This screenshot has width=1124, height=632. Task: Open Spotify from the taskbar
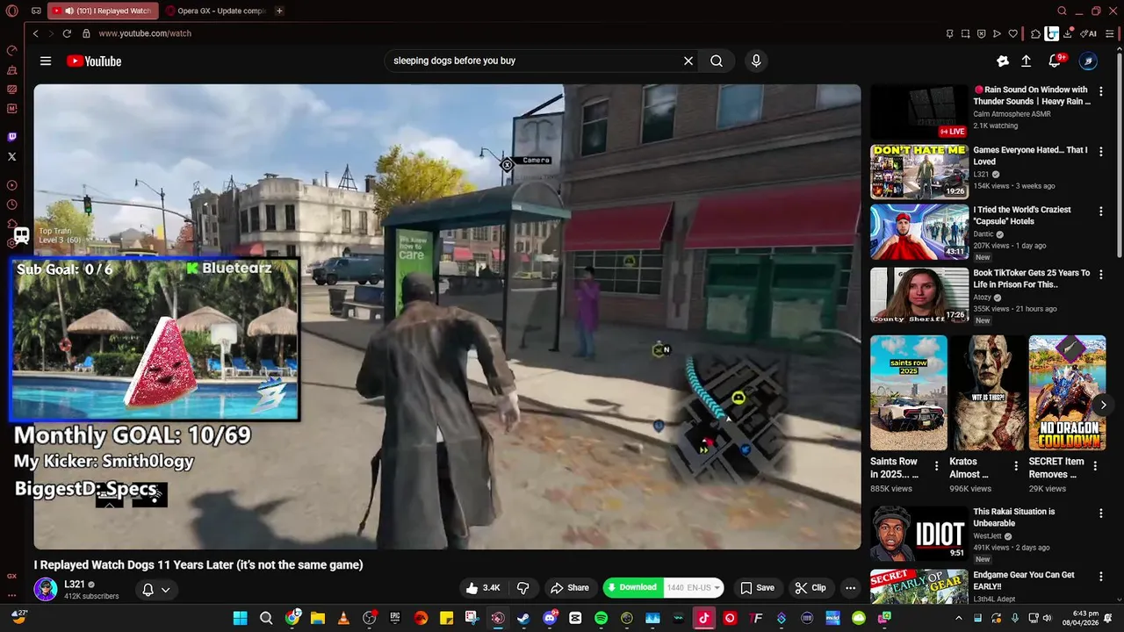601,618
